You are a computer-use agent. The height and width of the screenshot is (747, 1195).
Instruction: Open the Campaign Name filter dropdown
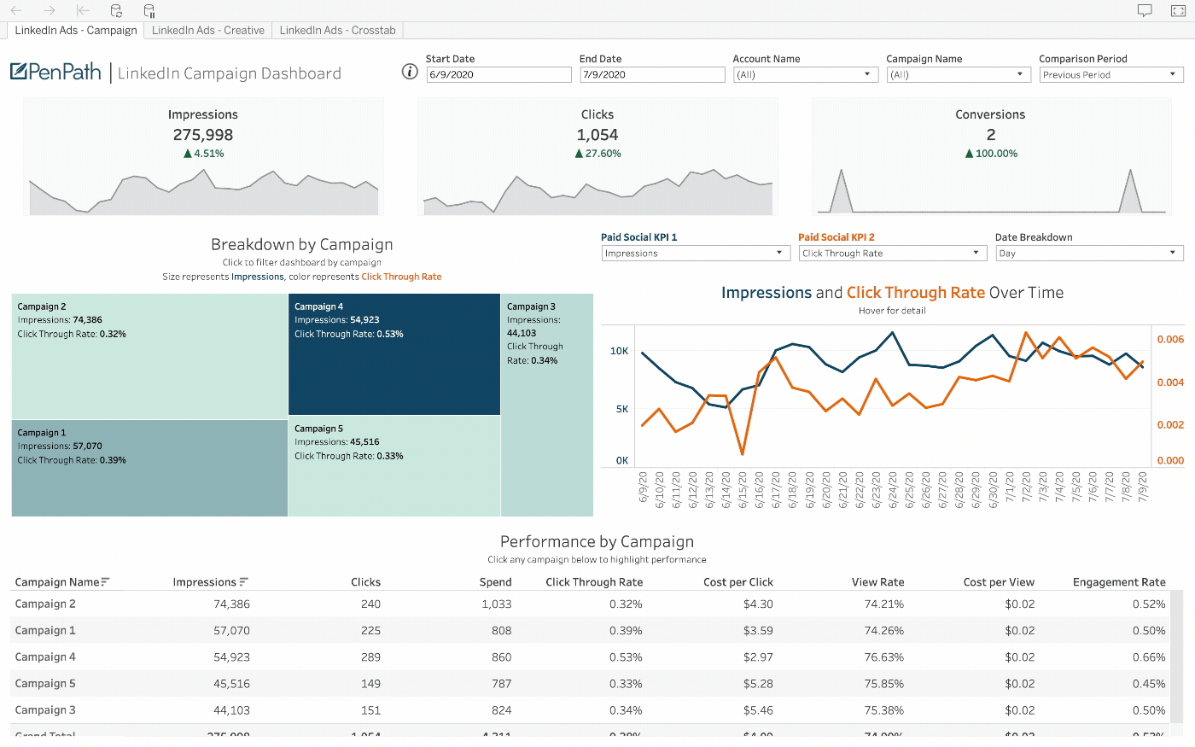pyautogui.click(x=959, y=74)
